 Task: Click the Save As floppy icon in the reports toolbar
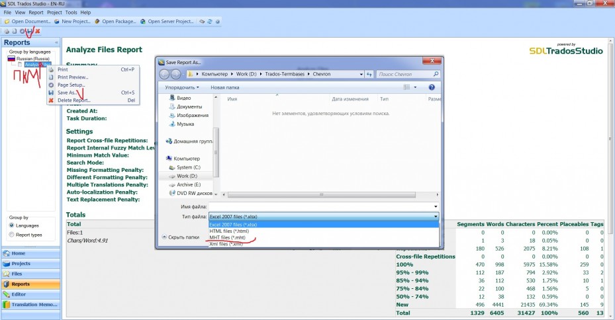point(29,31)
